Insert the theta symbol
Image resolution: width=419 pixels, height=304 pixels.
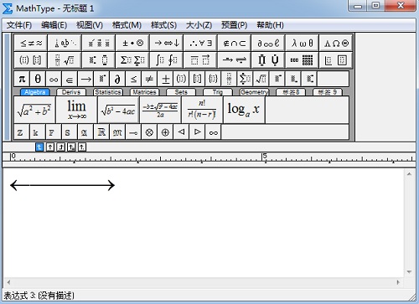click(38, 79)
